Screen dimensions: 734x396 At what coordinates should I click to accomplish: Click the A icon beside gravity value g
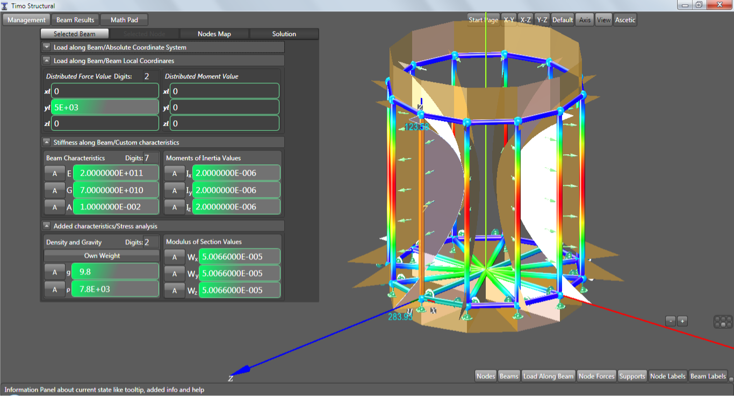point(54,272)
